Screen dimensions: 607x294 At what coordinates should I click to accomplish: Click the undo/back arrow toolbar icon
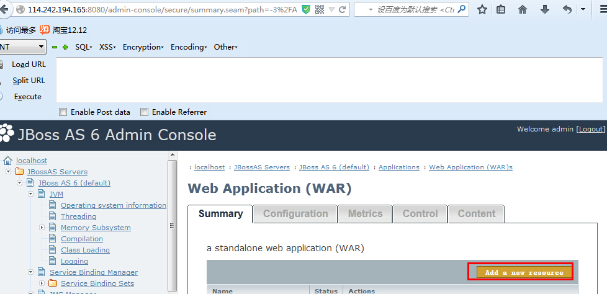tap(567, 10)
